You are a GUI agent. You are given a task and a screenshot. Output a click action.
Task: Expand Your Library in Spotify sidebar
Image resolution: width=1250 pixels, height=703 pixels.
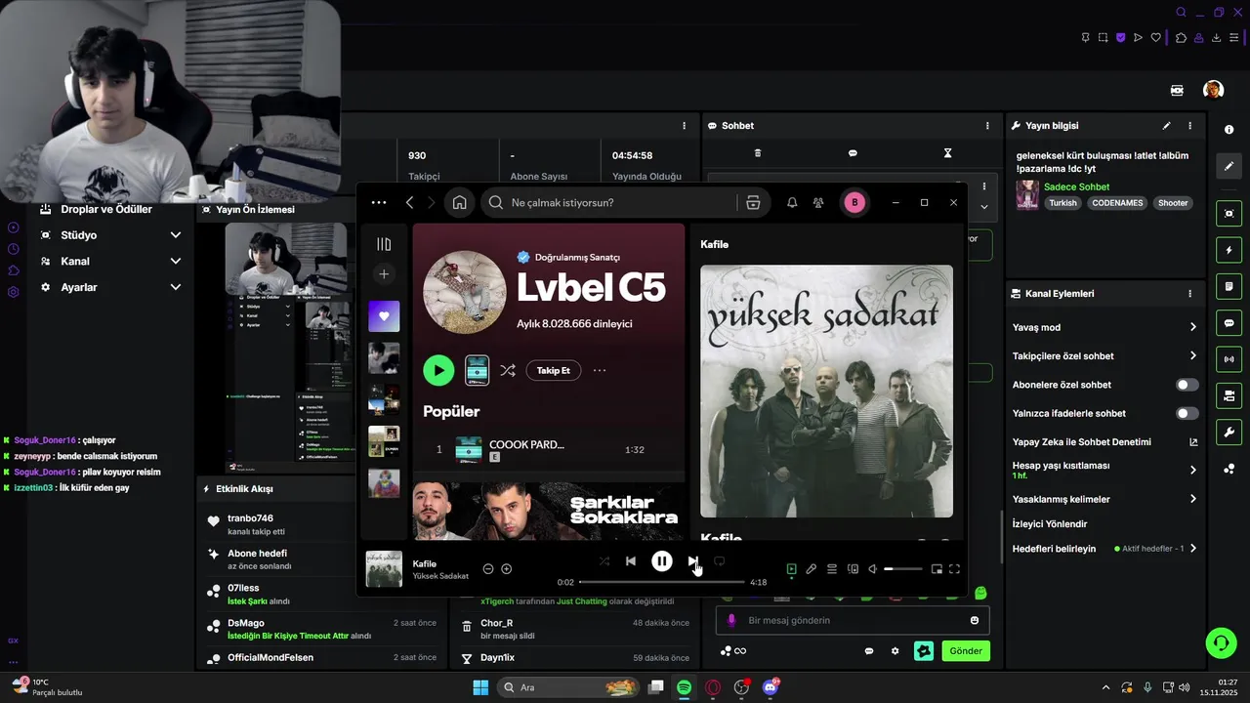(384, 244)
